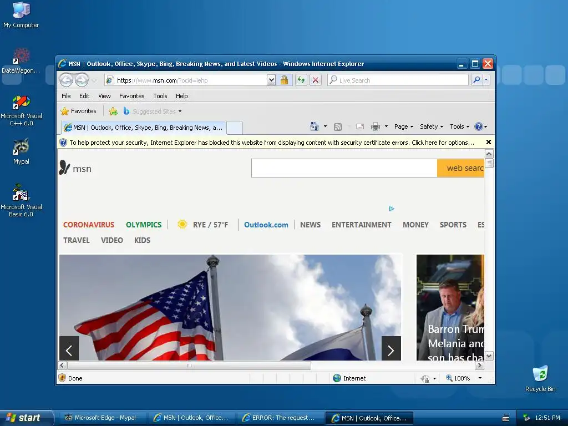Click the AdChoices triangle icon
The width and height of the screenshot is (568, 426).
[x=392, y=209]
